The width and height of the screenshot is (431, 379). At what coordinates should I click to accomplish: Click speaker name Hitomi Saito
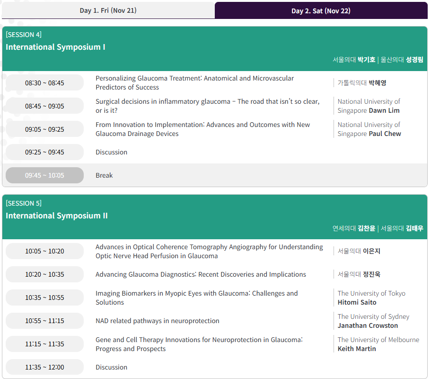[357, 302]
